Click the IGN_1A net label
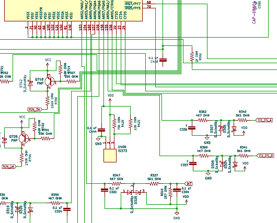The height and width of the screenshot is (223, 277). click(9, 167)
